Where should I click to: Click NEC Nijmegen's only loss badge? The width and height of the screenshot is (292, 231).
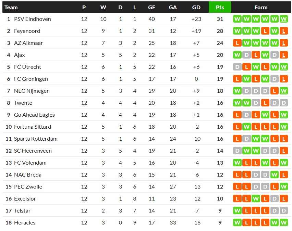pos(274,91)
